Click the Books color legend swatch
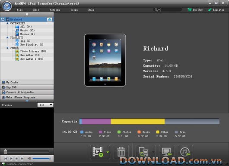The width and height of the screenshot is (229, 166). [139, 132]
